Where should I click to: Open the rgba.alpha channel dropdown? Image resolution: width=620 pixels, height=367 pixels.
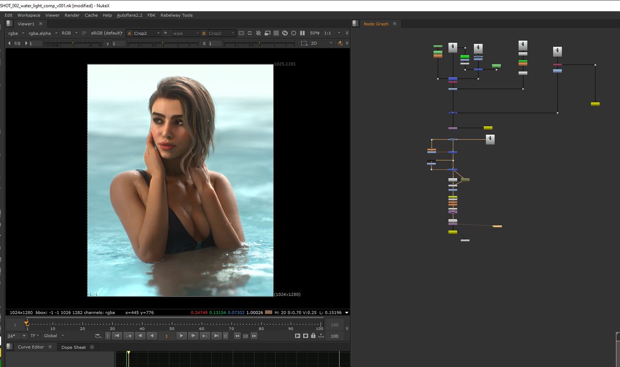coord(43,33)
